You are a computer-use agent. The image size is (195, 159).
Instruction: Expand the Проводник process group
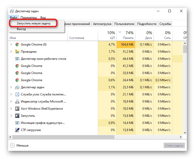11,52
